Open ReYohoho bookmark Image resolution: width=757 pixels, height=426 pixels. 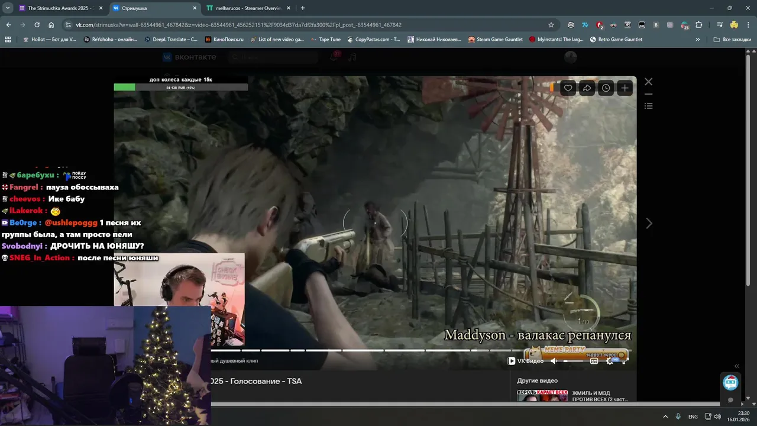[111, 40]
